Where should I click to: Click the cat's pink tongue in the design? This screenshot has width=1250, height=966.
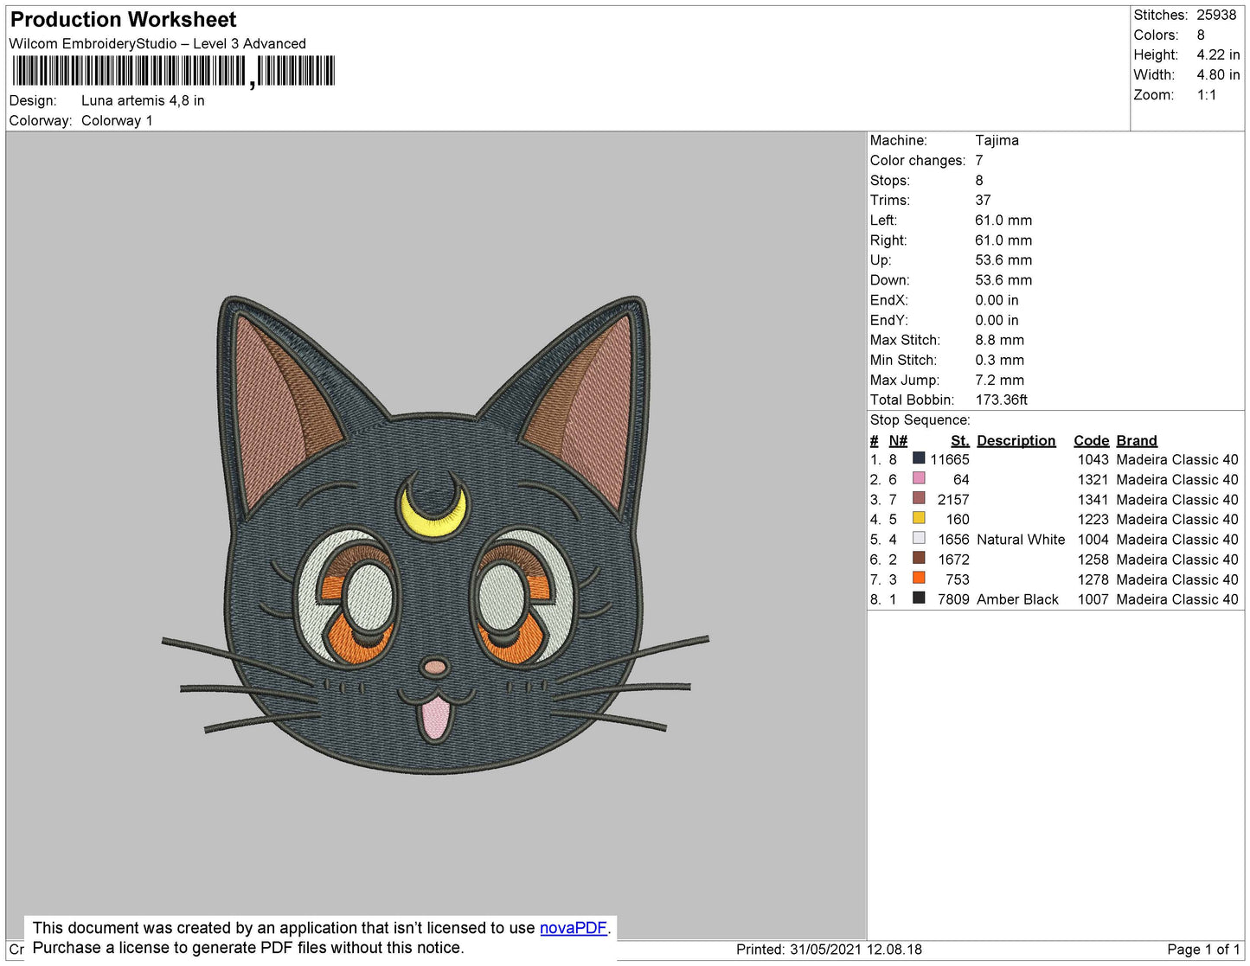point(435,717)
